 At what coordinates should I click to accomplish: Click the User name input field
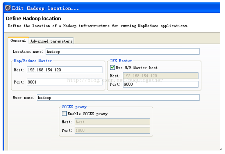pyautogui.click(x=118, y=98)
